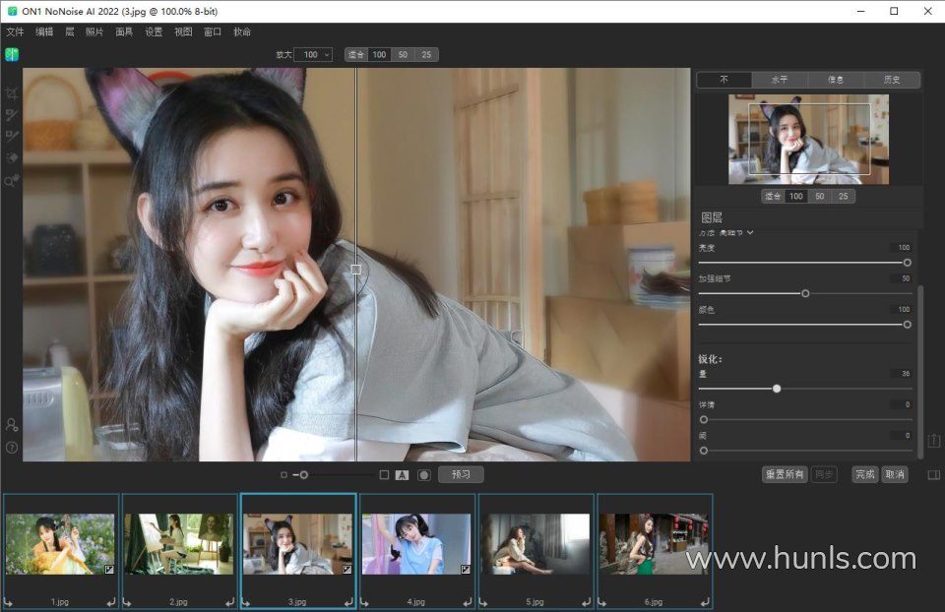Viewport: 945px width, 612px height.
Task: Click the mask 'A' view icon below the preview
Action: click(402, 475)
